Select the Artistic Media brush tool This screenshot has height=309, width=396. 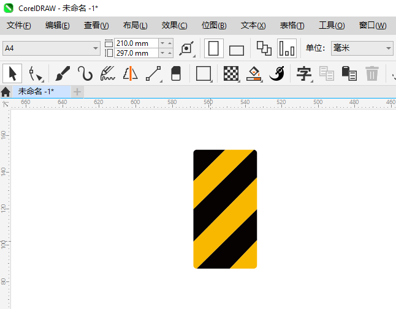pyautogui.click(x=62, y=73)
